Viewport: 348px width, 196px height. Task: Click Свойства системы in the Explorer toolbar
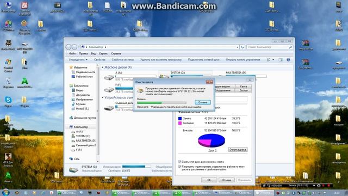tap(123, 59)
